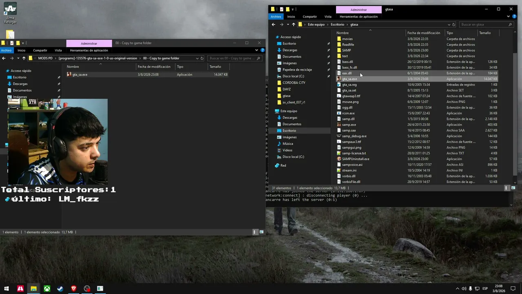Switch Copy to game folder window to details view
Screen dimensions: 522x294
pyautogui.click(x=255, y=232)
